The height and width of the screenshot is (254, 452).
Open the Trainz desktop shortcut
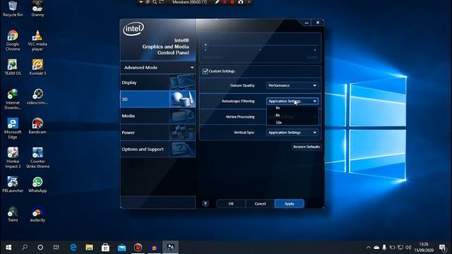click(13, 214)
